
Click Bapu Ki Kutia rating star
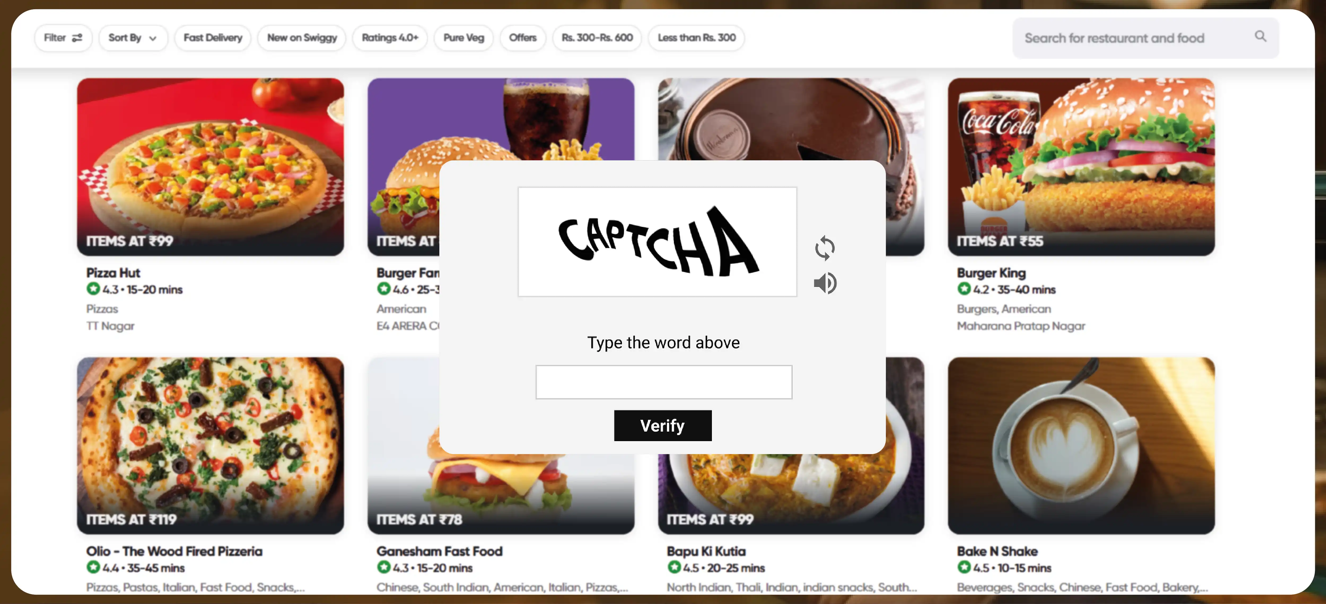674,567
